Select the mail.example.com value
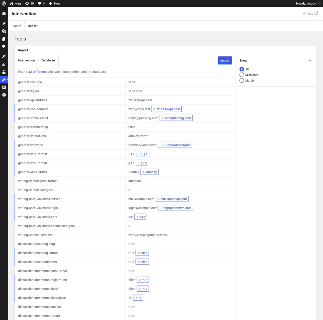 [x=141, y=199]
